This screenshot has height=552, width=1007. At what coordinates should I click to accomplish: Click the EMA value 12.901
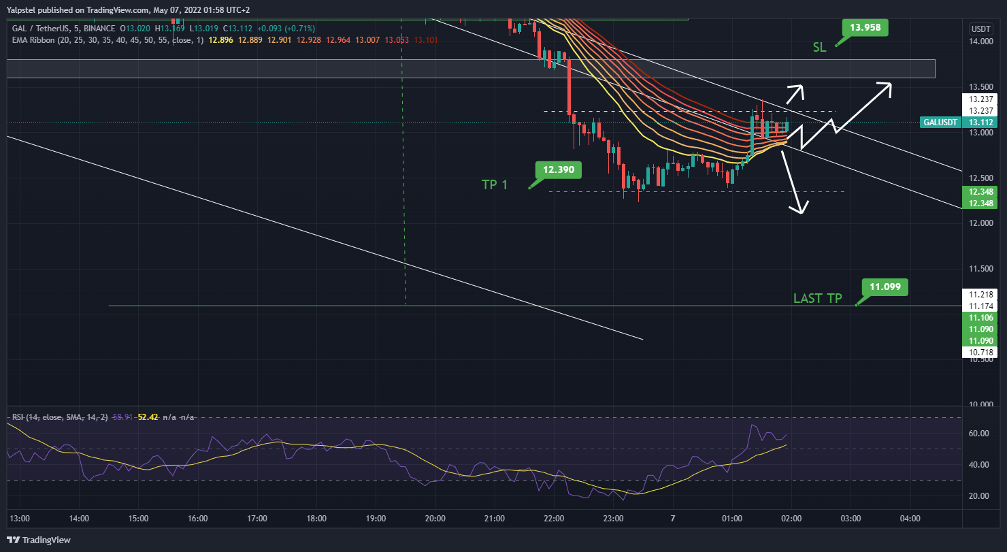click(x=279, y=40)
